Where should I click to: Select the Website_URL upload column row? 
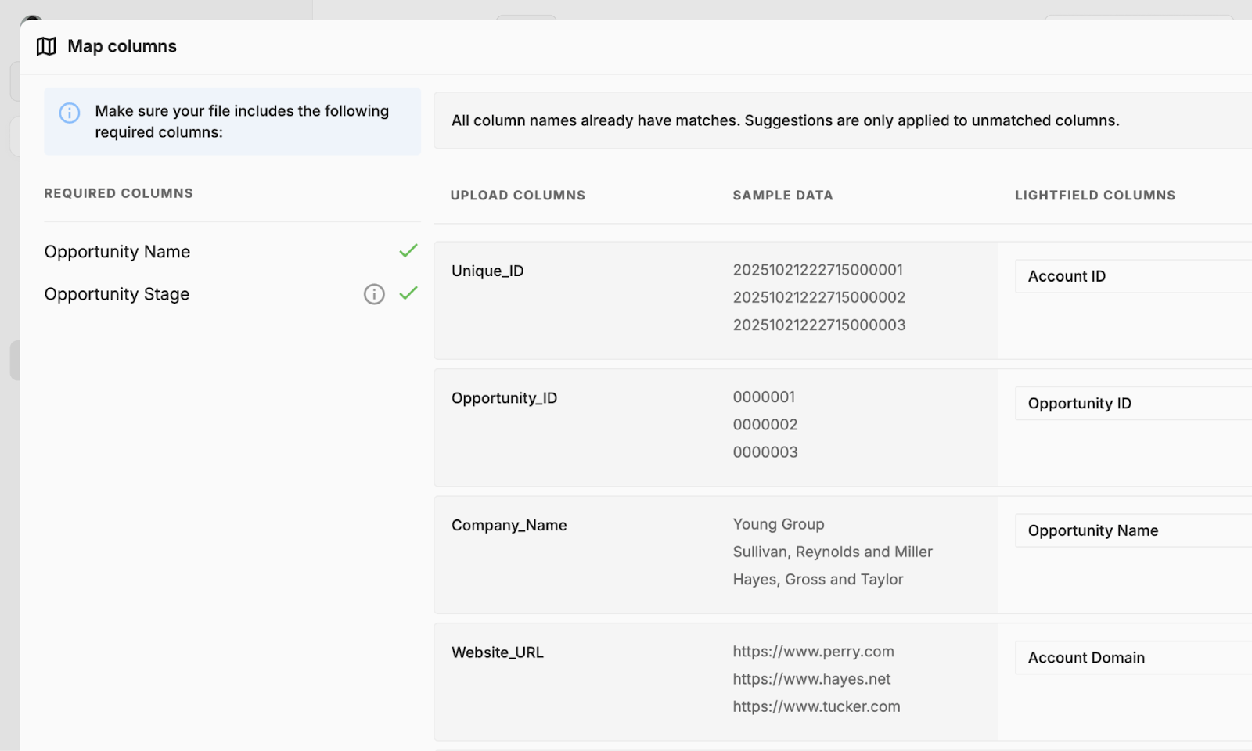tap(498, 652)
